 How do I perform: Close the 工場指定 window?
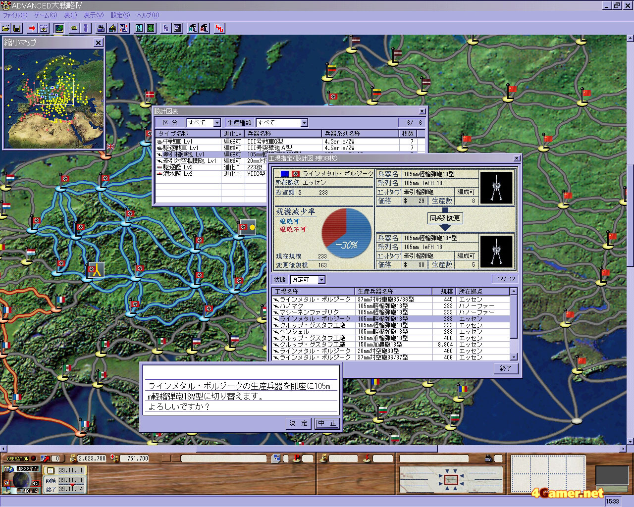coord(517,158)
